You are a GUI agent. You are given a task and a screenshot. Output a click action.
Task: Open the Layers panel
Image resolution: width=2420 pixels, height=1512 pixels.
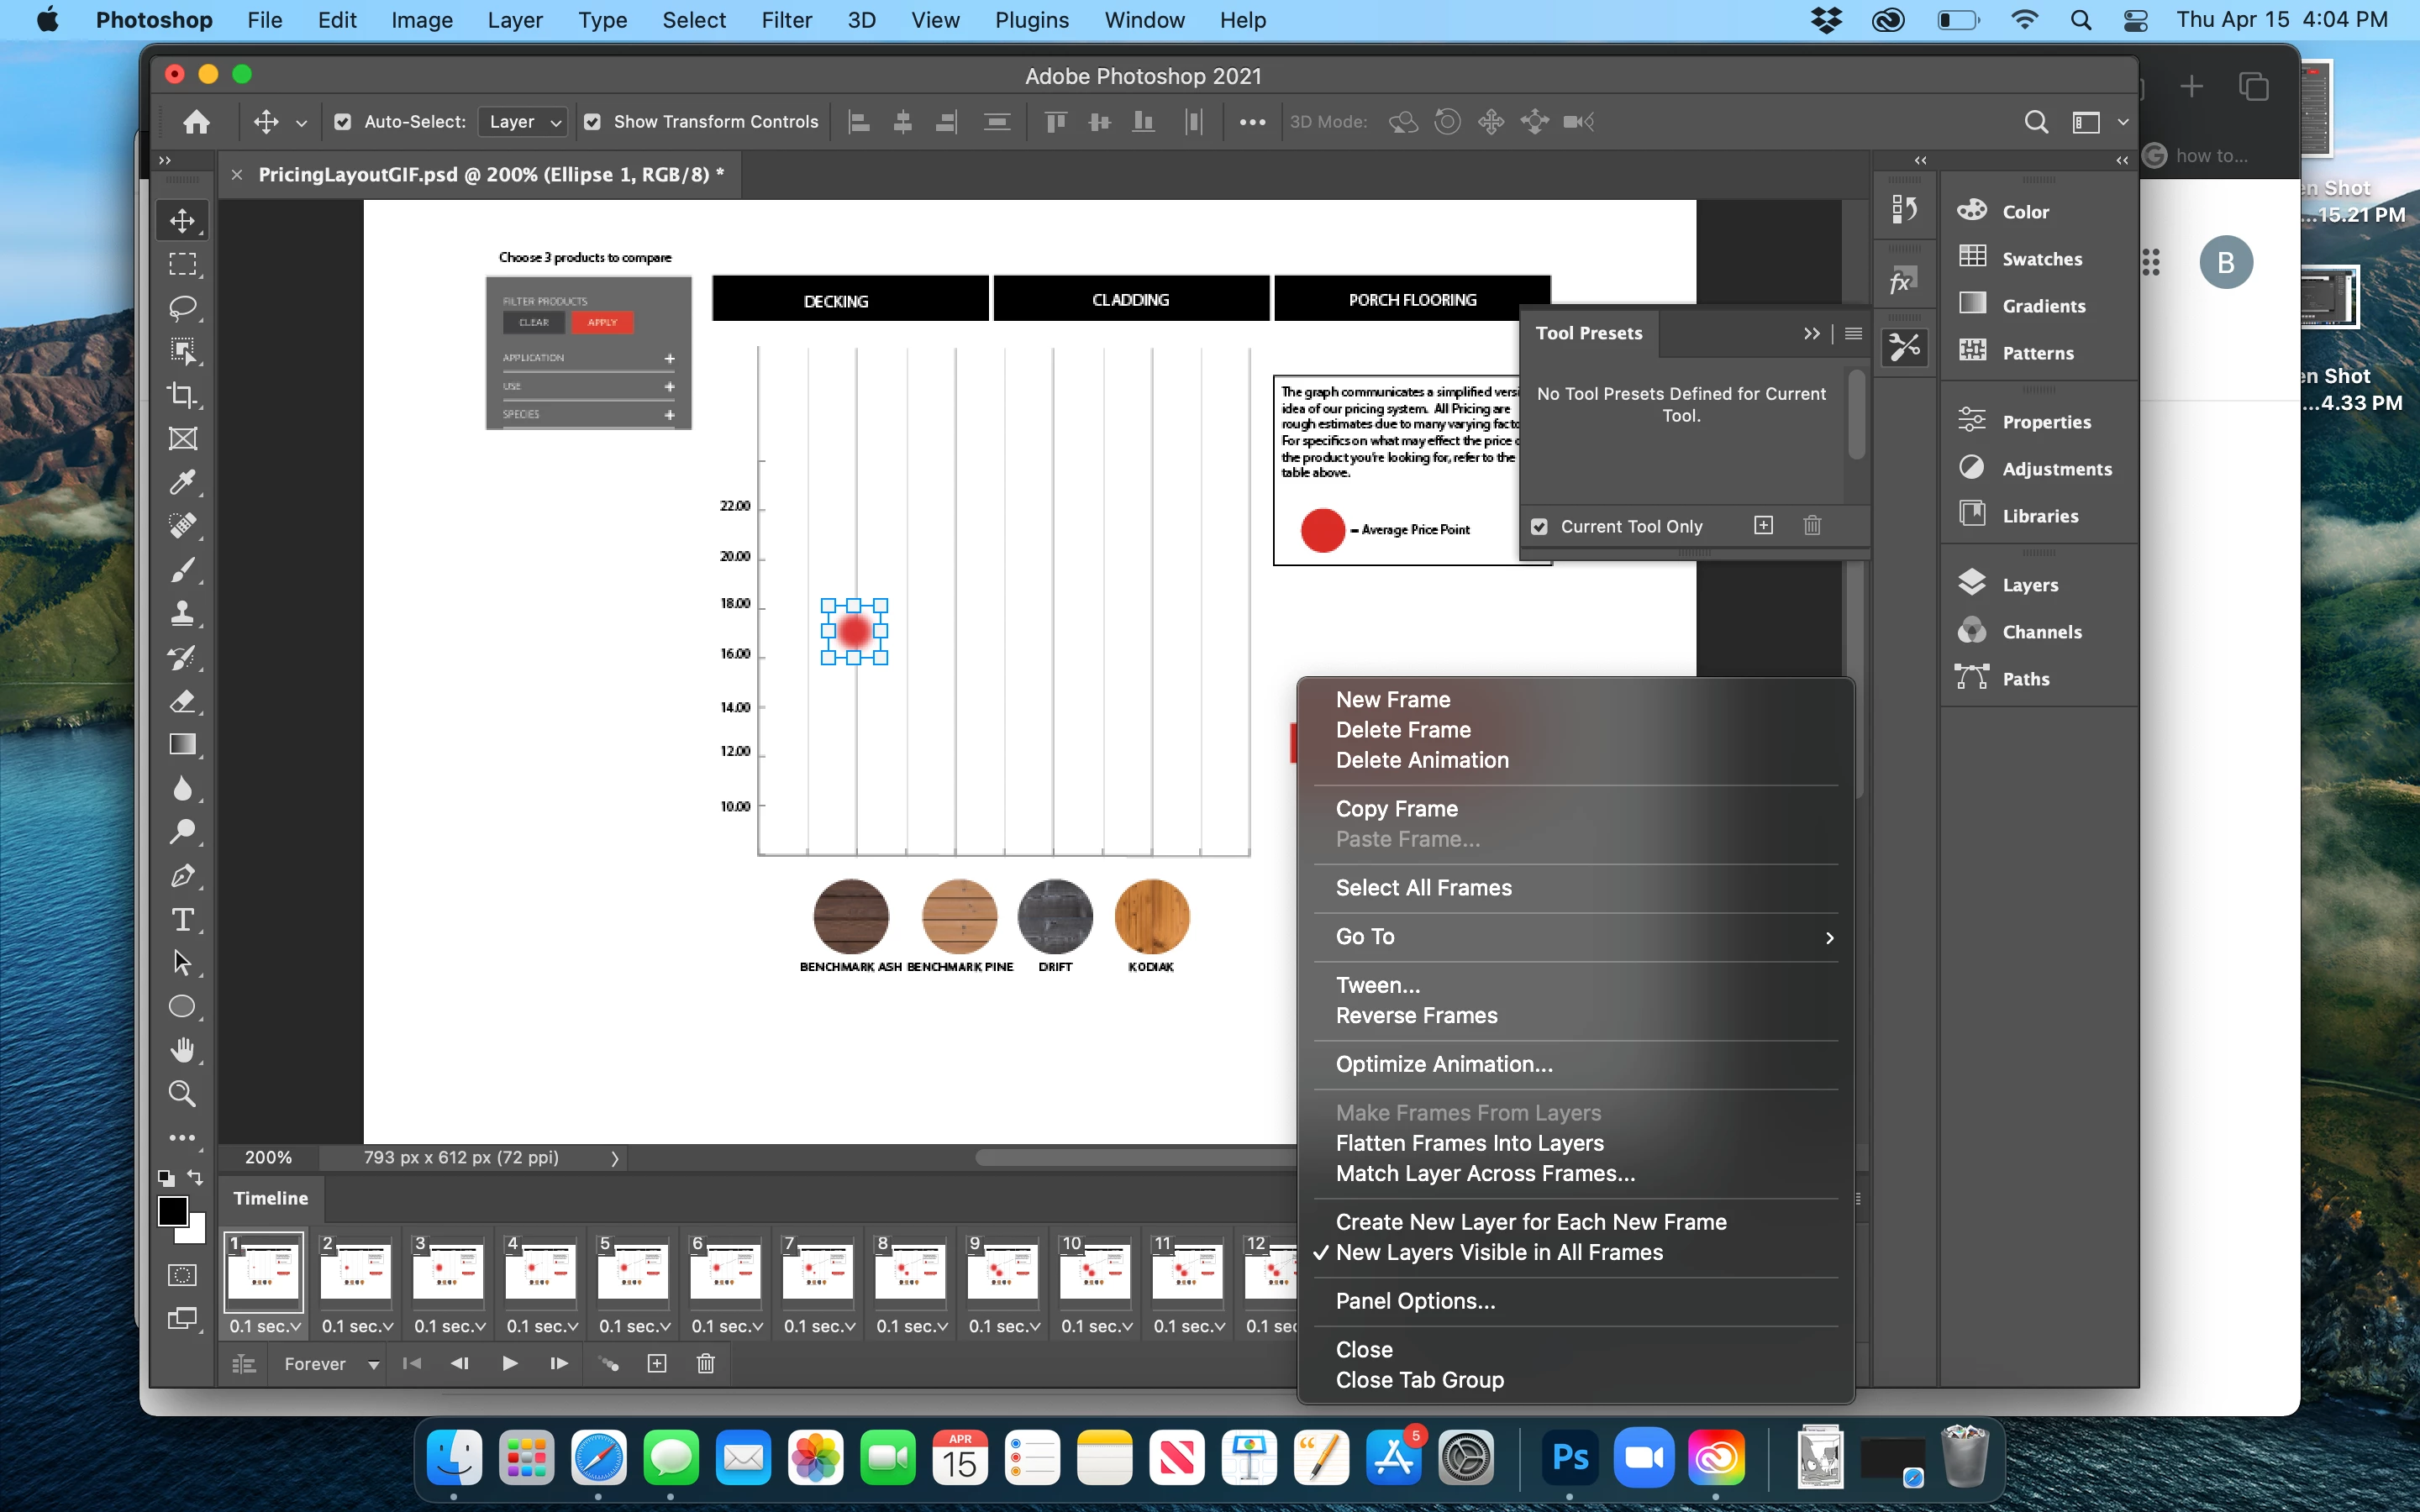2029,585
